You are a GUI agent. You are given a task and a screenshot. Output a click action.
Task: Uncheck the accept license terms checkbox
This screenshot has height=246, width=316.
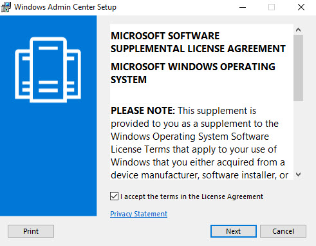(114, 196)
